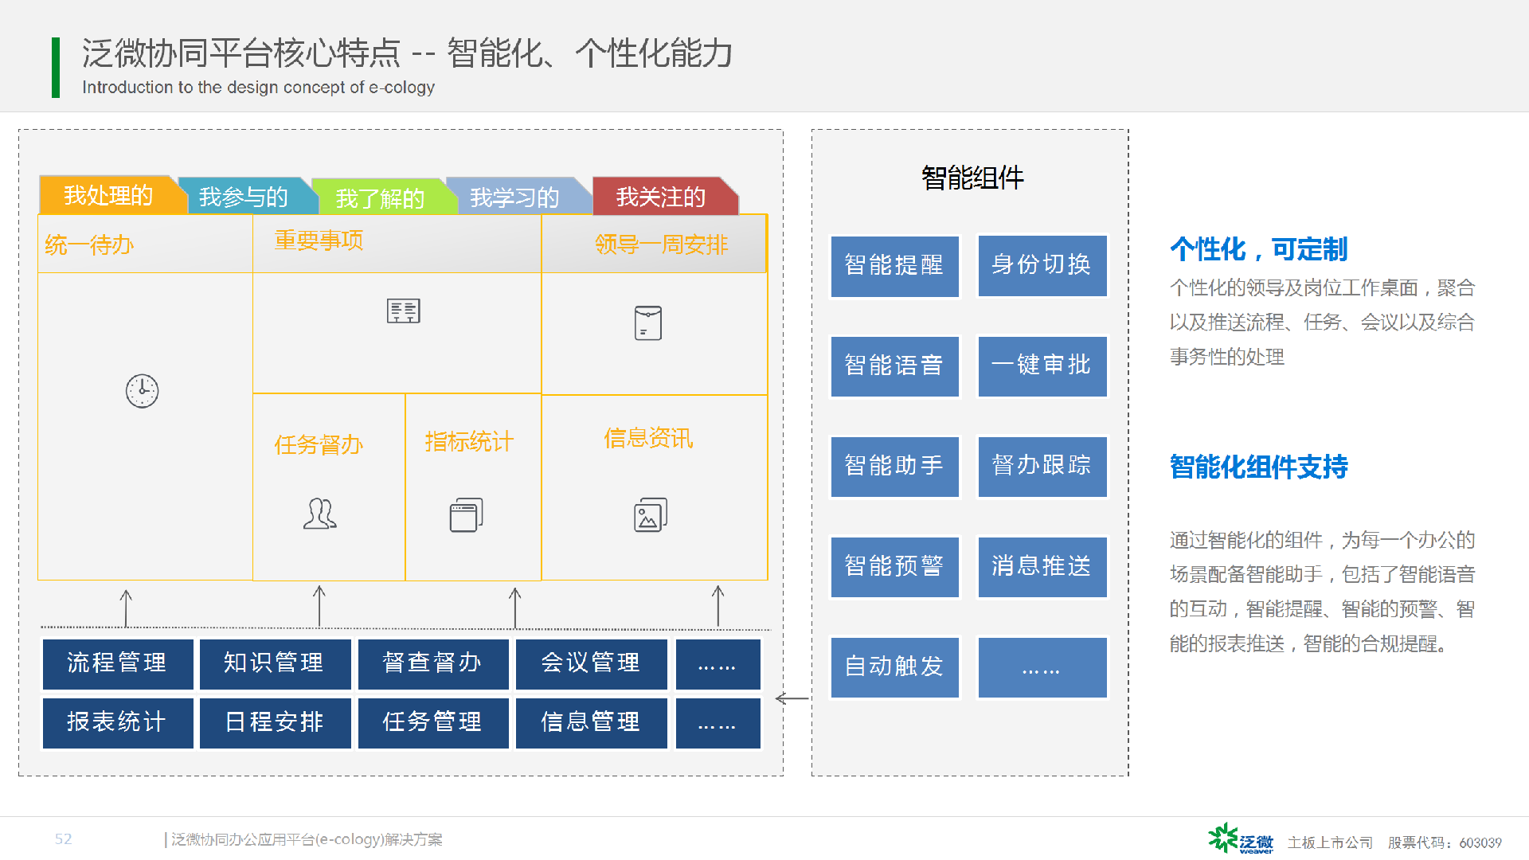The image size is (1529, 860).
Task: Click the tablet icon under 领导一周安排
Action: pos(647,323)
